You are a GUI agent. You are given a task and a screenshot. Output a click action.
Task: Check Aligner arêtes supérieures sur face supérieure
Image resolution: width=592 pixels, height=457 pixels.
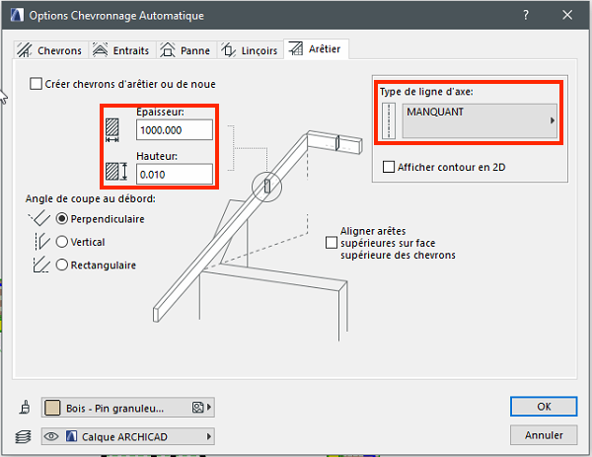tap(332, 243)
